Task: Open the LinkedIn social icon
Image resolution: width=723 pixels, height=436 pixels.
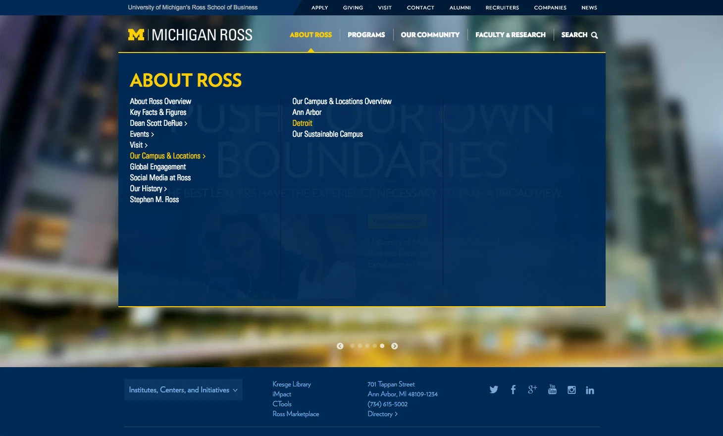Action: point(590,390)
